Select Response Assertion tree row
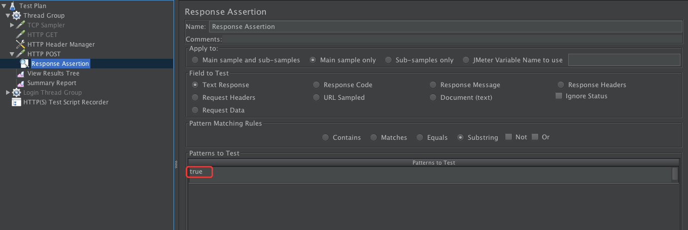The height and width of the screenshot is (230, 688). pyautogui.click(x=60, y=64)
